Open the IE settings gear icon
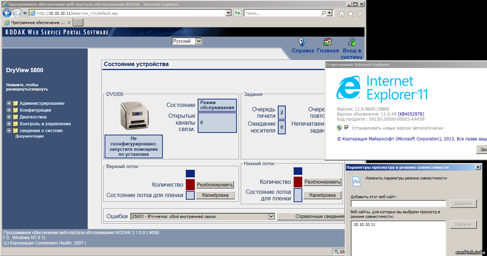Viewport: 487px width, 256px height. pos(359,14)
